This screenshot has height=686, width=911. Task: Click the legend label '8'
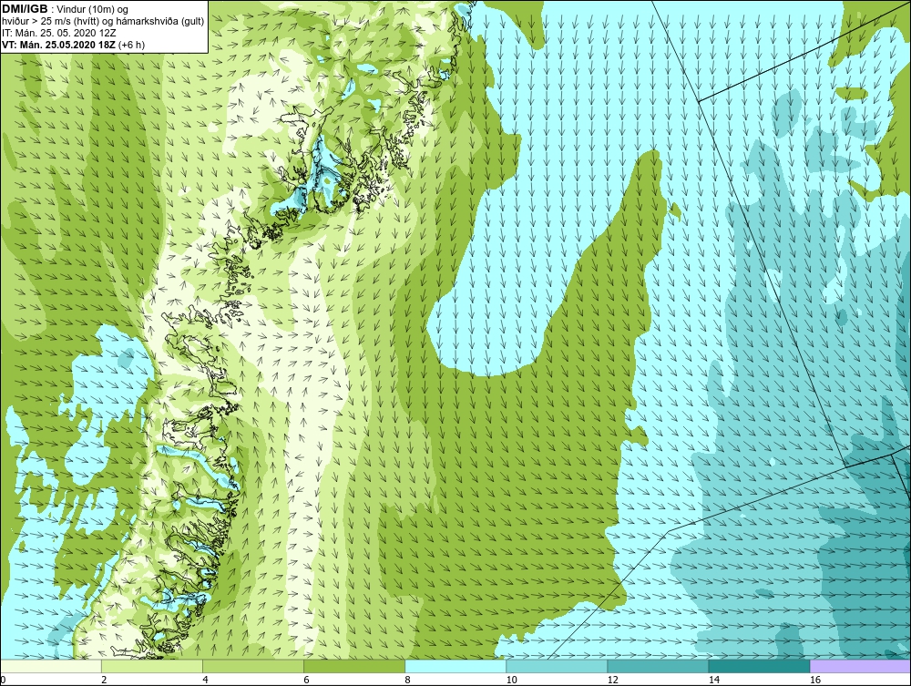tap(408, 680)
